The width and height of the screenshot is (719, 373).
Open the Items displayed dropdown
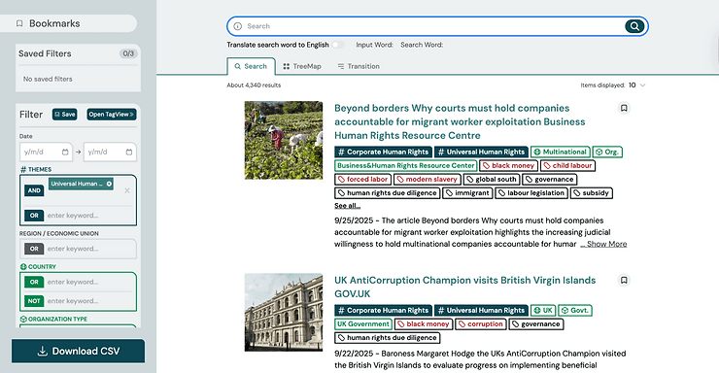pos(637,85)
